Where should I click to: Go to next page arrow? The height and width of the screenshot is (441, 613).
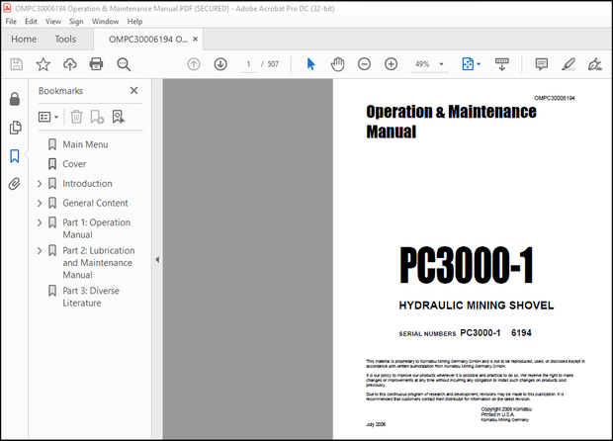[220, 64]
